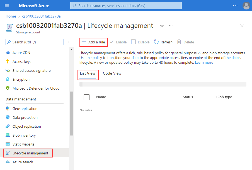Click the Add a rule button

tap(94, 42)
